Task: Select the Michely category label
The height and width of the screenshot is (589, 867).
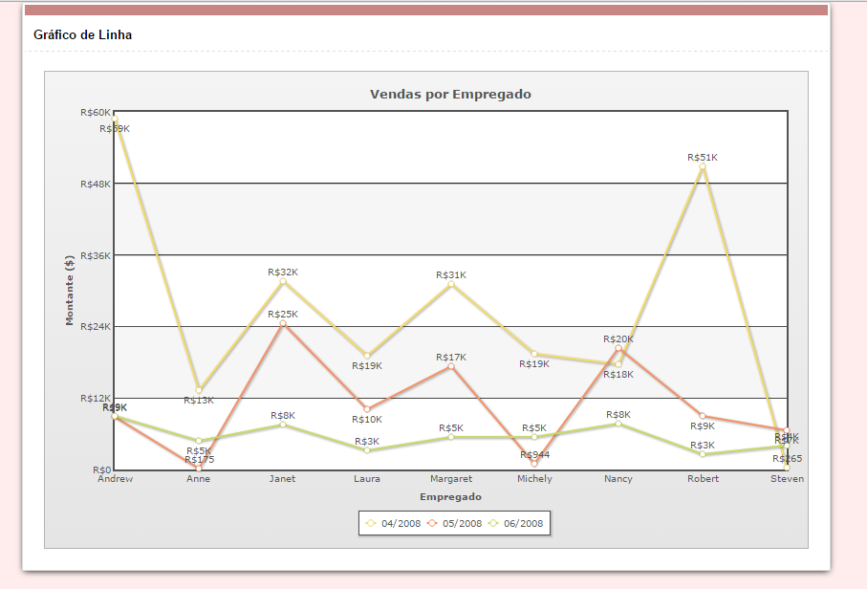Action: tap(534, 479)
